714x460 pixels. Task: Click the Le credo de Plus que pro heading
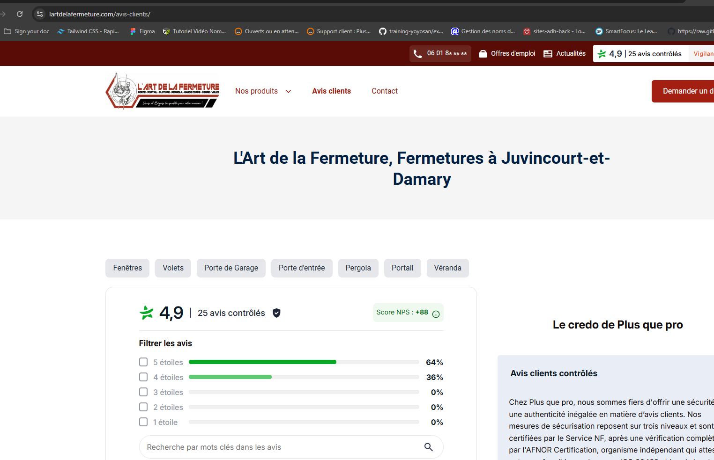click(x=618, y=325)
